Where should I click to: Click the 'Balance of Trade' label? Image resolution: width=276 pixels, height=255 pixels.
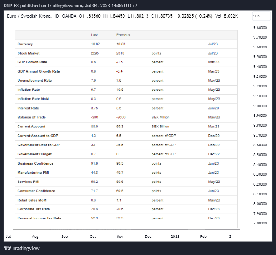pyautogui.click(x=32, y=117)
